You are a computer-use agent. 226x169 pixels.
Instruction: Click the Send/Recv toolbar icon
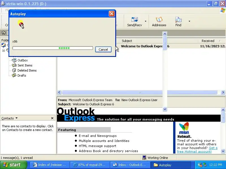(134, 20)
